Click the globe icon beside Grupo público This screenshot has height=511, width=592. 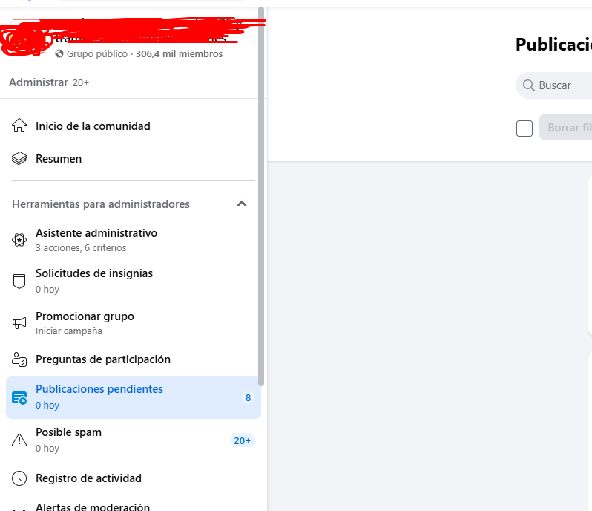[x=59, y=53]
